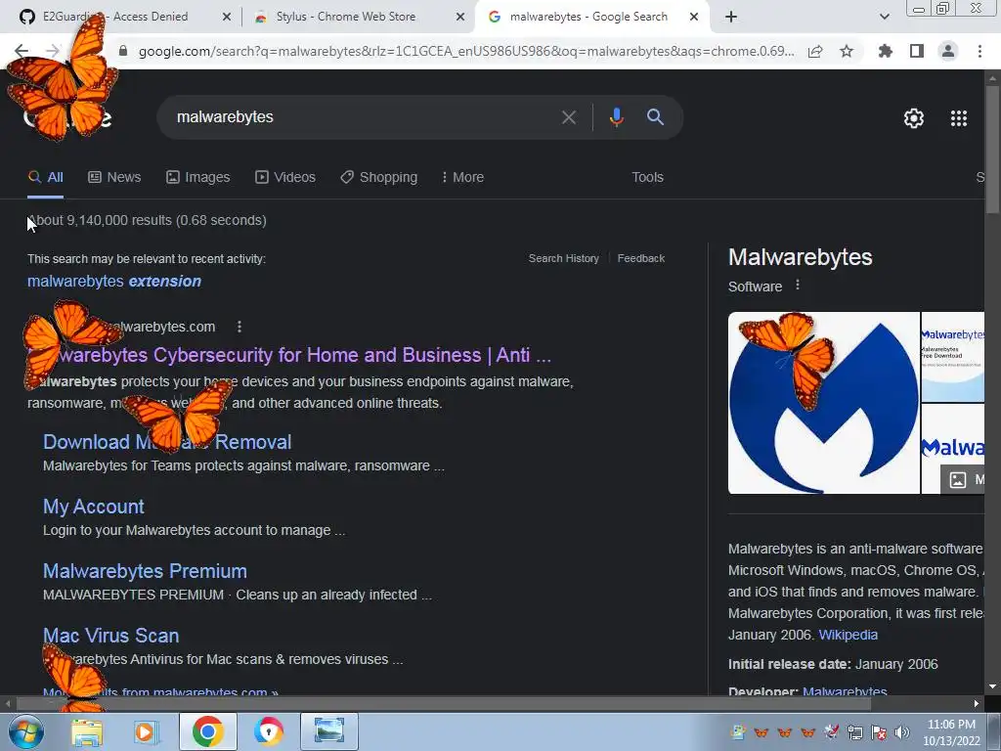Select the News search tab
Screen dimensions: 1001x751
[x=114, y=177]
